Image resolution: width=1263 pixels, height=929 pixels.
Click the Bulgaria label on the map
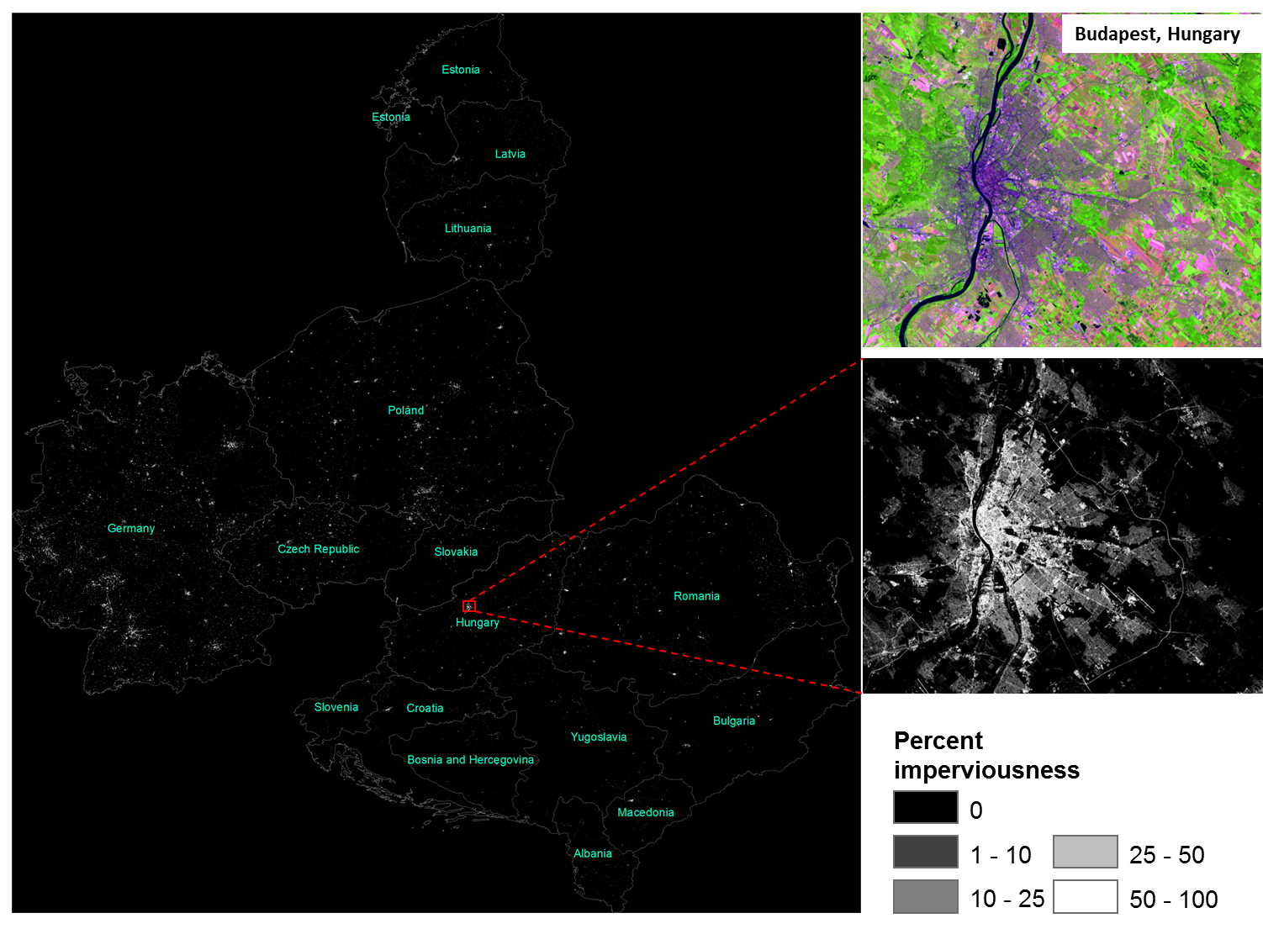click(x=733, y=721)
